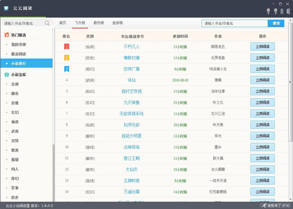Click the 小说宝库 store icon
293x209 pixels.
7,75
